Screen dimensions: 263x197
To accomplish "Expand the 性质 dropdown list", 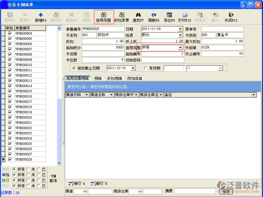I will click(x=180, y=36).
